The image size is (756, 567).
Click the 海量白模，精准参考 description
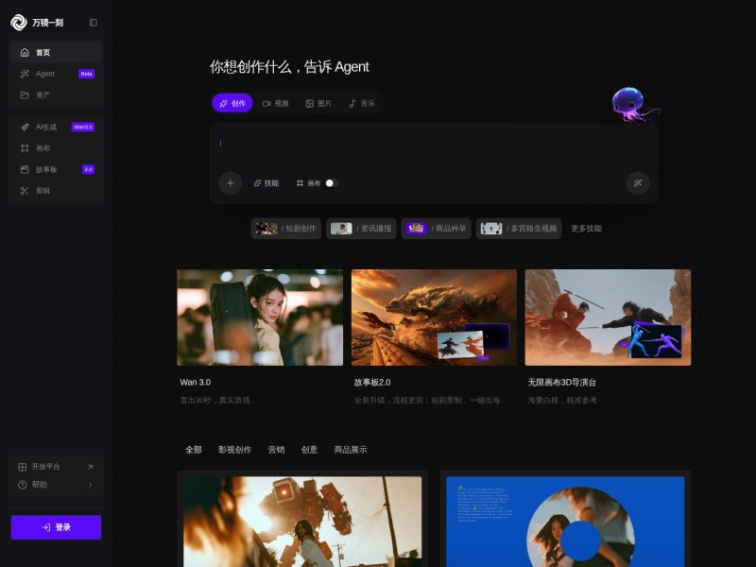tap(562, 400)
